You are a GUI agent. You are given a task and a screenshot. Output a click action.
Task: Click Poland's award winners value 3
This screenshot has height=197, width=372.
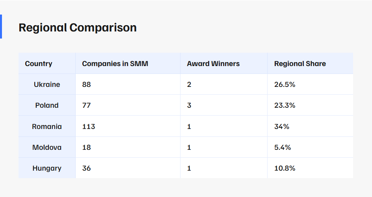click(x=189, y=105)
